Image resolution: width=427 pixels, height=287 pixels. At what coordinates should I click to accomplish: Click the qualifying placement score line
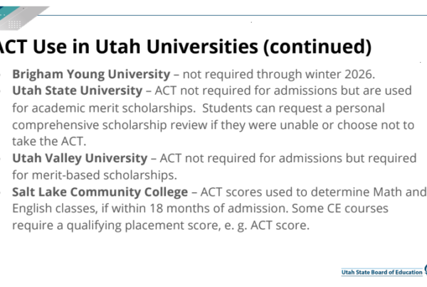pyautogui.click(x=161, y=226)
